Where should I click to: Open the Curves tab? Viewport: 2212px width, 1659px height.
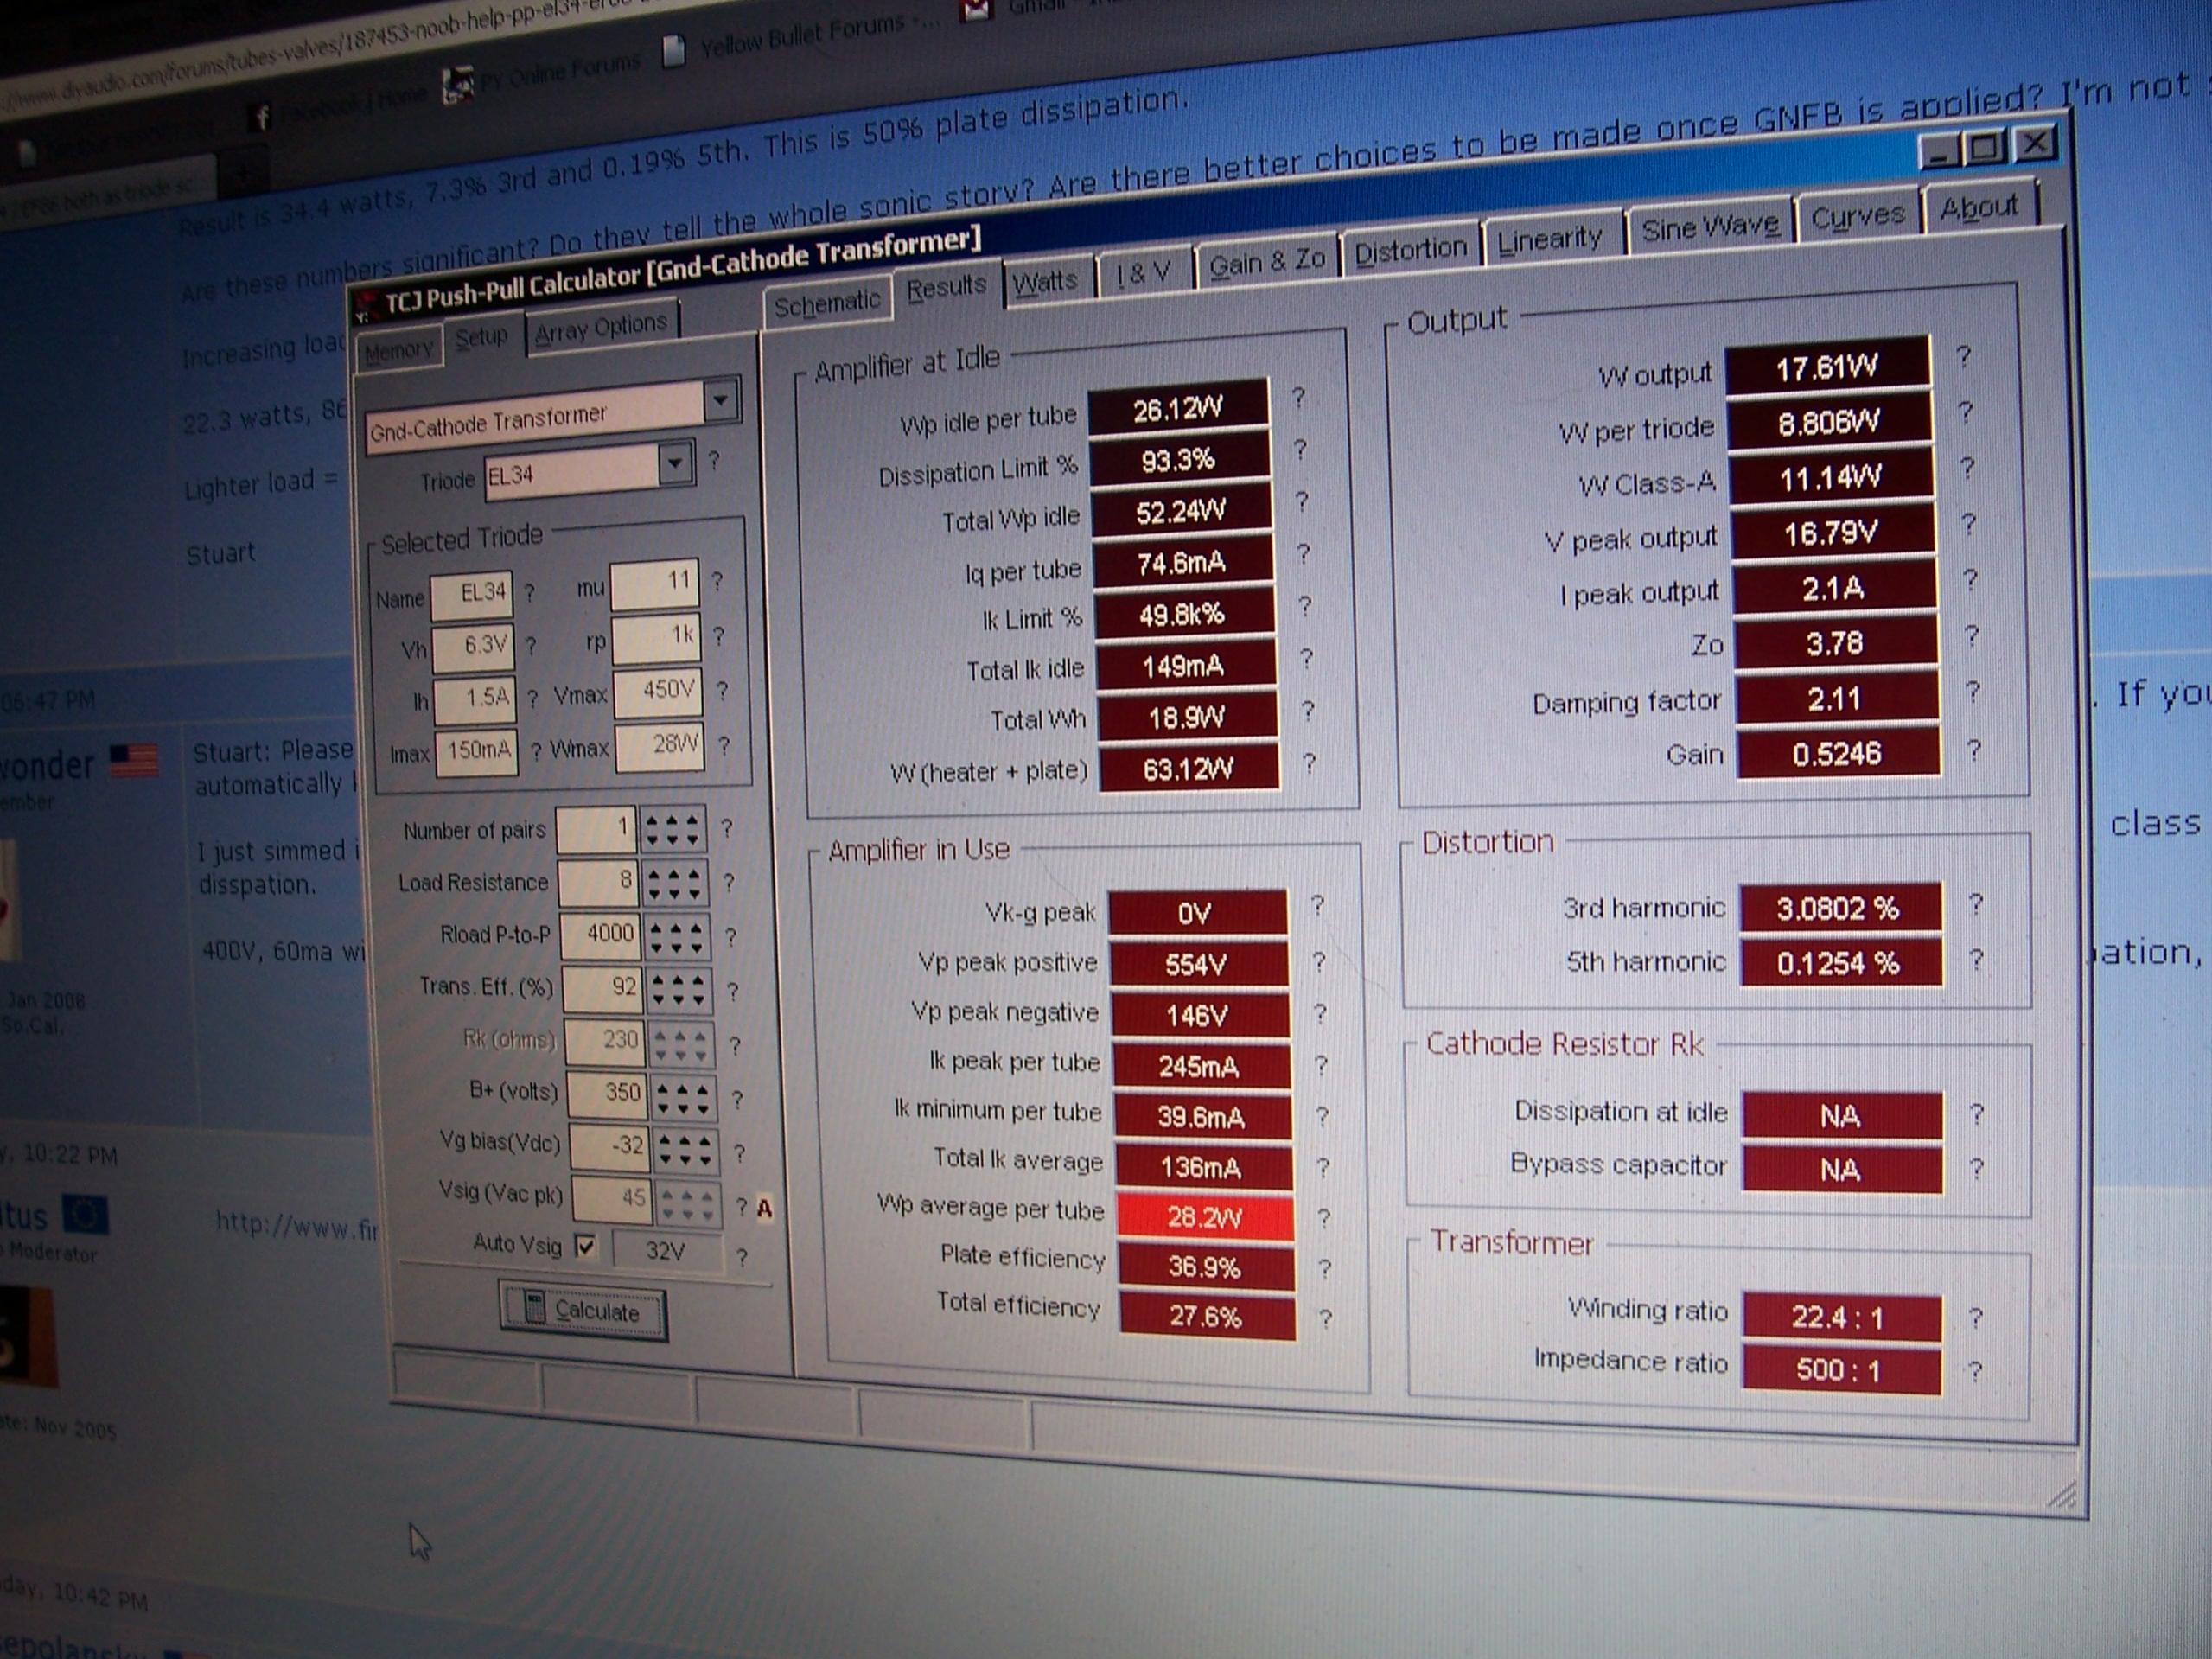(1857, 216)
